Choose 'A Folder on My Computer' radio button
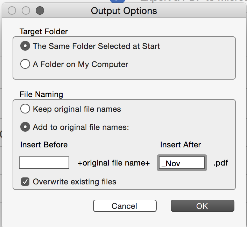This screenshot has height=227, width=247. pyautogui.click(x=25, y=64)
